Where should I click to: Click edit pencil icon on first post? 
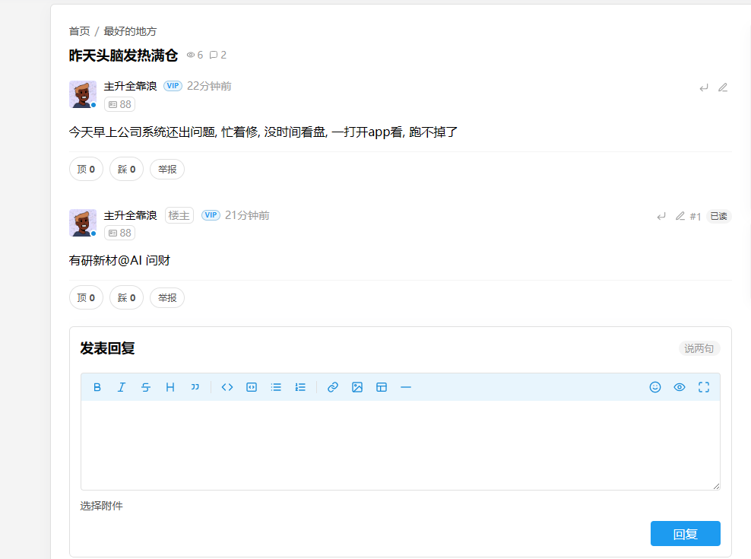723,87
